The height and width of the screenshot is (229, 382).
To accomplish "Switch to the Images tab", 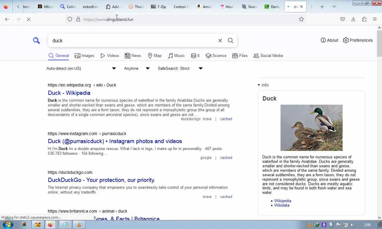I will tap(84, 56).
